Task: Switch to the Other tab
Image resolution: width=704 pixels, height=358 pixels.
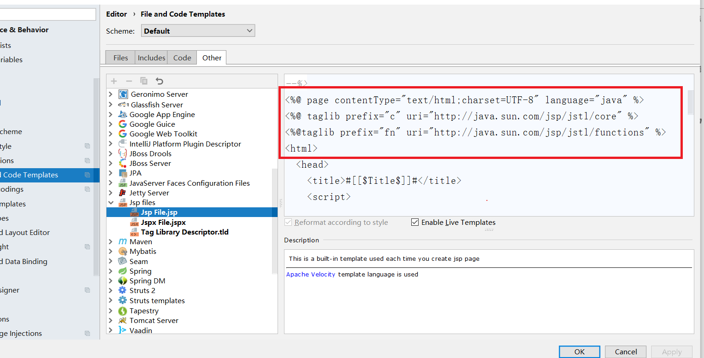Action: click(212, 58)
